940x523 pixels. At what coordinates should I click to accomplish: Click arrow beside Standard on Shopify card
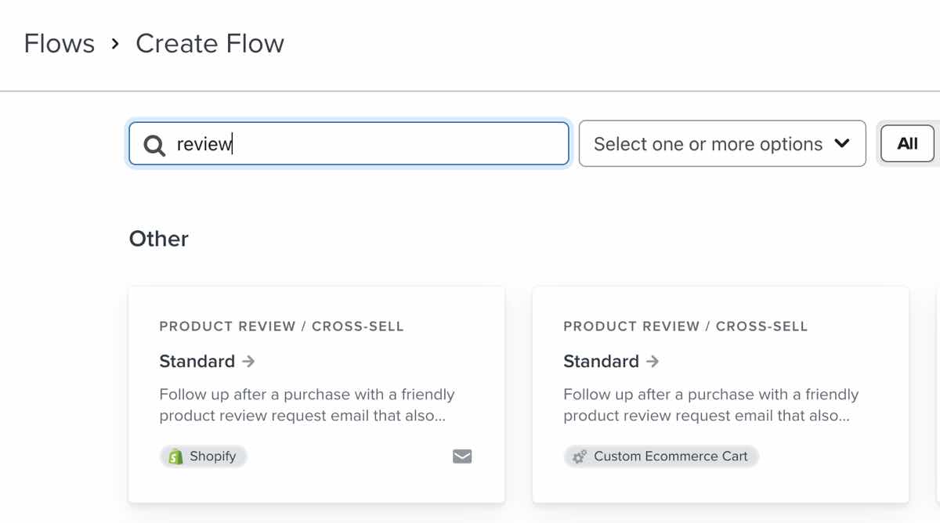coord(248,361)
